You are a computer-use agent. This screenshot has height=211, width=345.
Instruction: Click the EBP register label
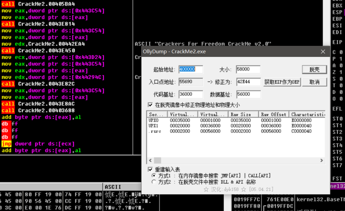click(337, 19)
